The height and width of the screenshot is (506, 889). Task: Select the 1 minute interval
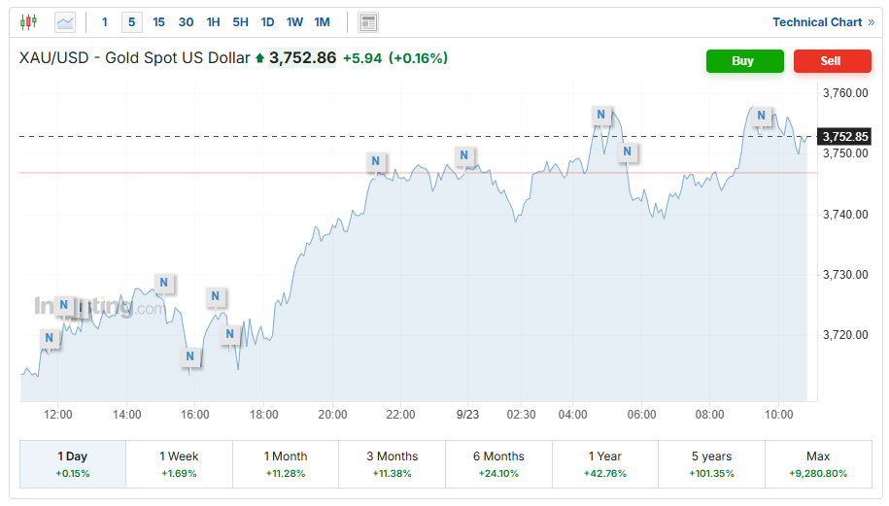point(105,21)
